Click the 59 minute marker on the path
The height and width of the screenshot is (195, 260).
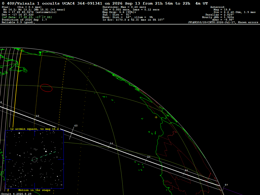pyautogui.click(x=38, y=116)
